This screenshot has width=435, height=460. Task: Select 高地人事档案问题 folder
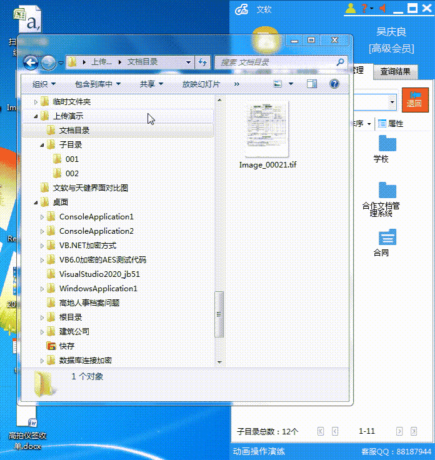tap(89, 302)
